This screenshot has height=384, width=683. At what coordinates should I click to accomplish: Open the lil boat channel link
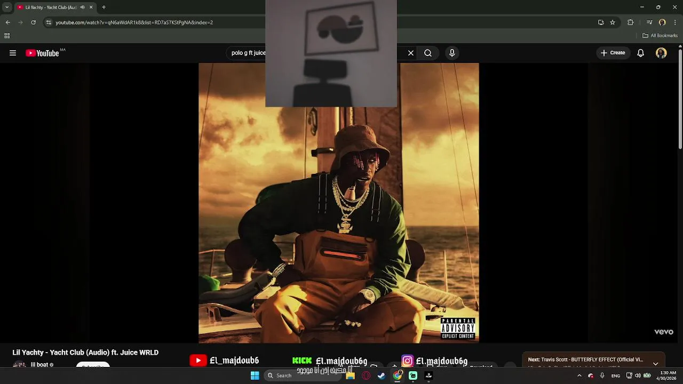click(39, 365)
